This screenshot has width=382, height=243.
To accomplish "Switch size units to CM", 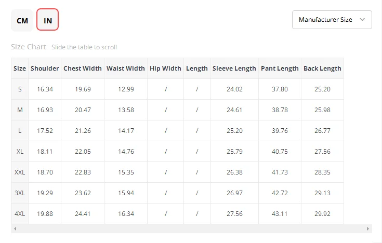I will (22, 21).
